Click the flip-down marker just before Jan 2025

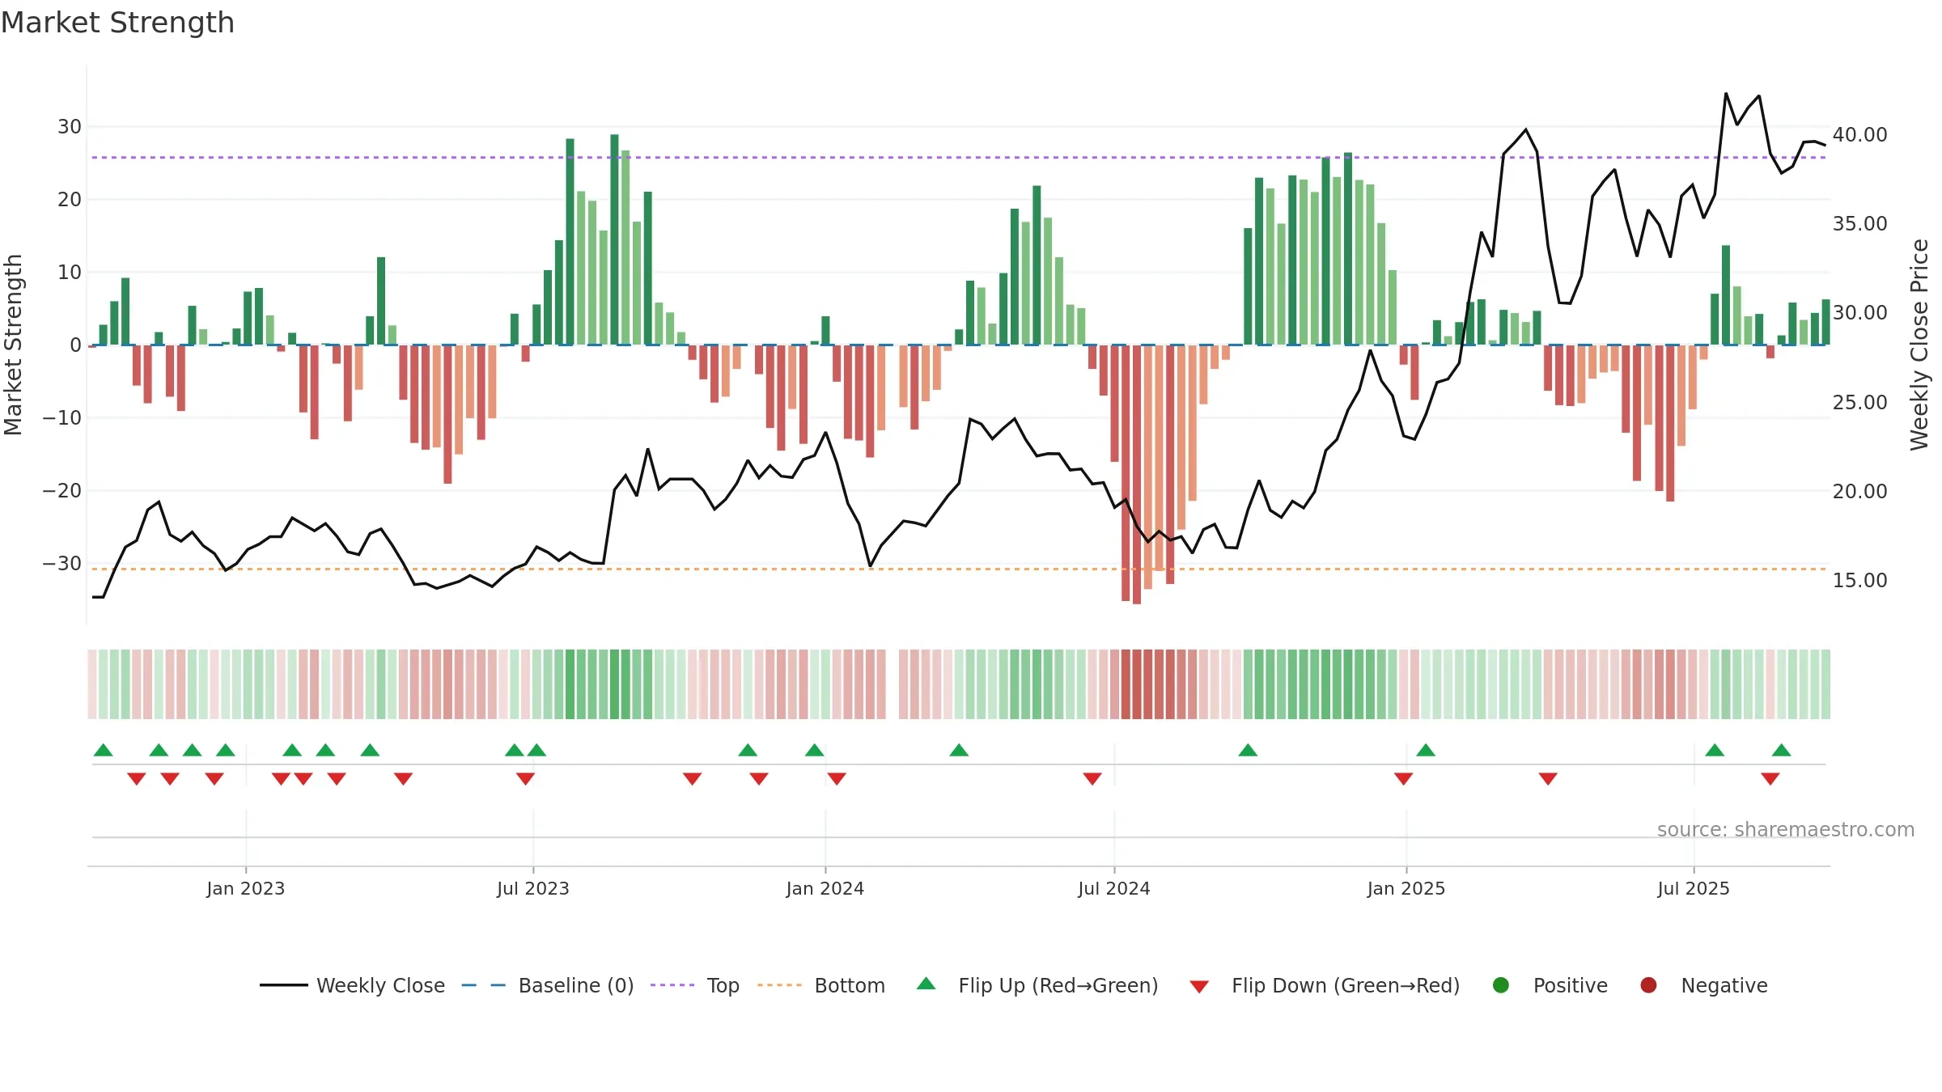(x=1404, y=779)
